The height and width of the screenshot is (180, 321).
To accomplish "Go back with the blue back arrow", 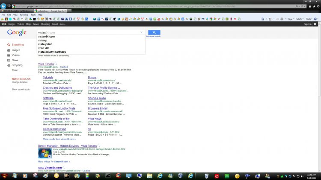I will (x=3, y=6).
